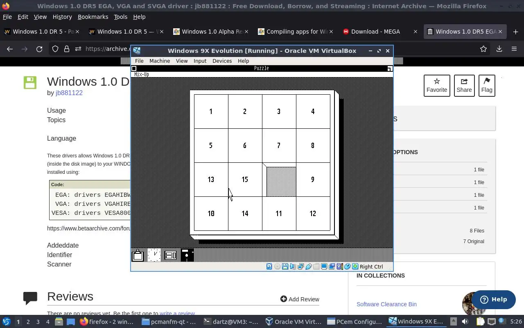Open VirtualBox Machine menu
524x328 pixels.
[160, 61]
